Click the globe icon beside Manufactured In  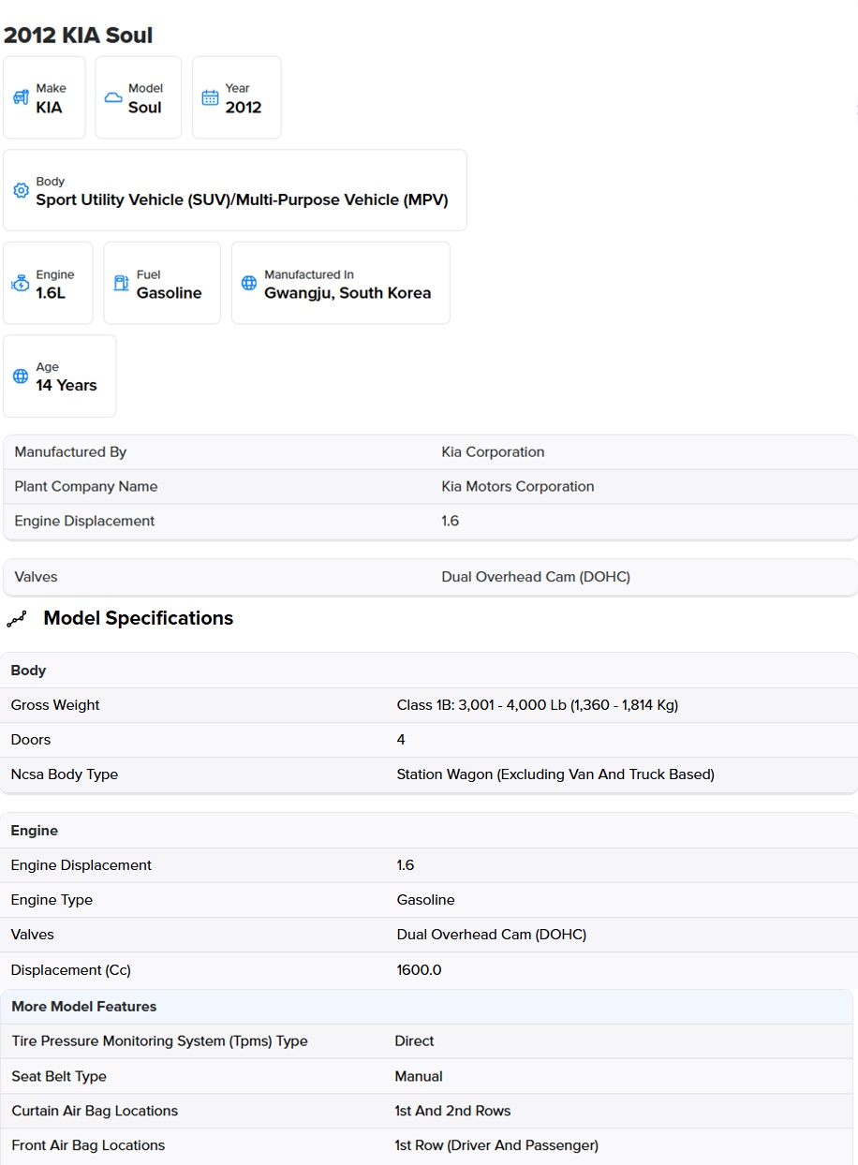[x=249, y=283]
